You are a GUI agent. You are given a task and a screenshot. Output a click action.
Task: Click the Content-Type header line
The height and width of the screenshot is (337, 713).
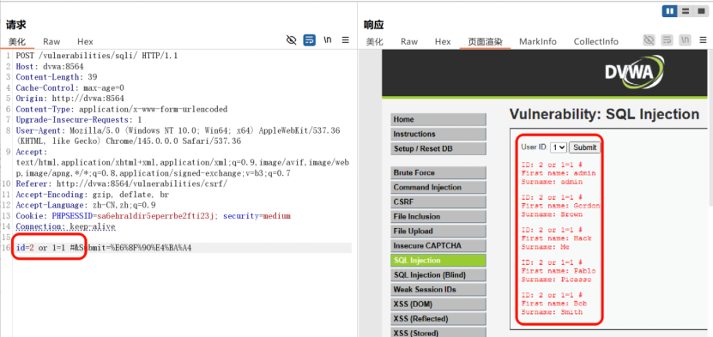pyautogui.click(x=122, y=110)
